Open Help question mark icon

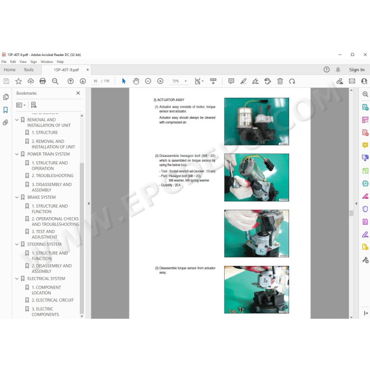click(x=327, y=70)
